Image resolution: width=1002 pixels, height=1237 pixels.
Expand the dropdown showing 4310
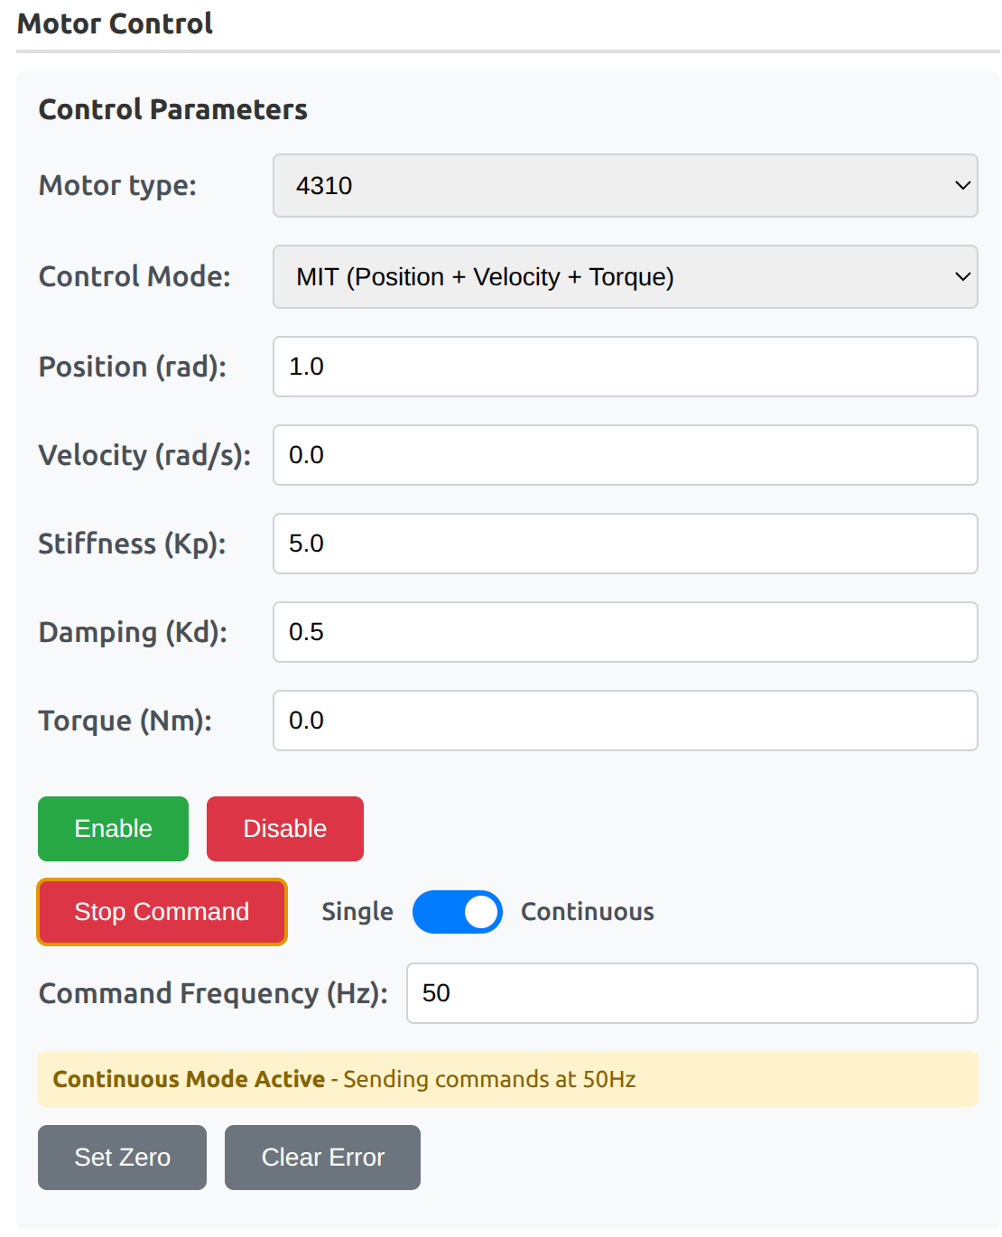(x=626, y=186)
